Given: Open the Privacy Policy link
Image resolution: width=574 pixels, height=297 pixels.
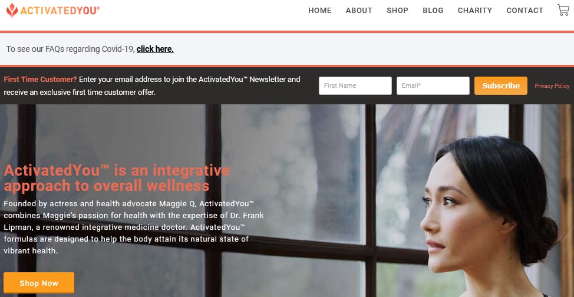Looking at the screenshot, I should click(x=552, y=85).
